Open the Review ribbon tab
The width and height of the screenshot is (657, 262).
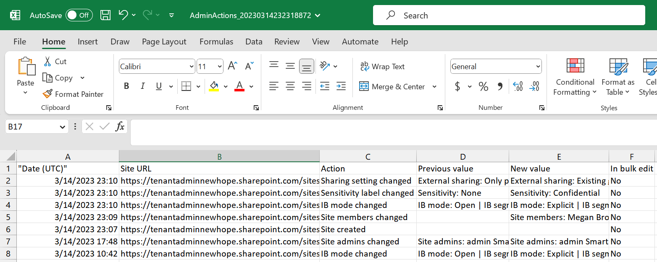[x=287, y=41]
